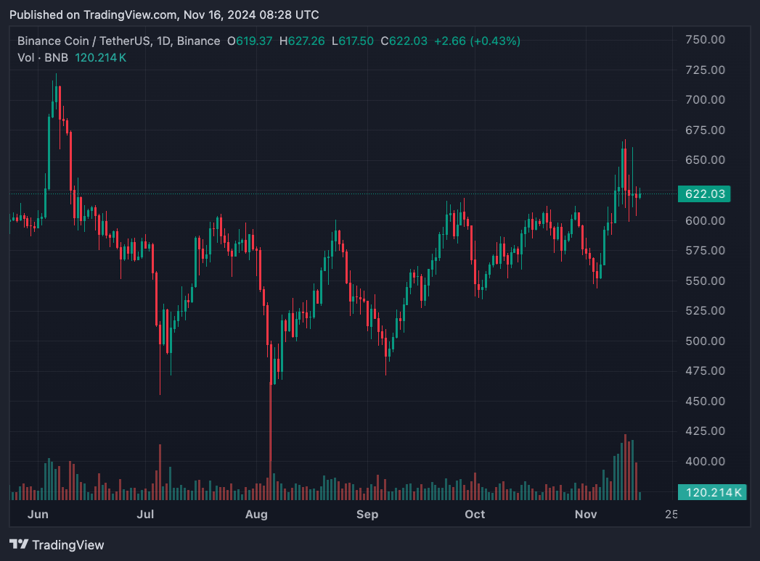
Task: Click the 700.00 price axis label
Action: [x=706, y=100]
